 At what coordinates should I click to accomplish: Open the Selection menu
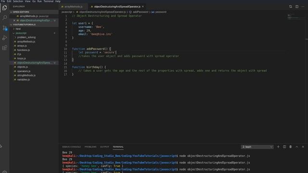pos(18,1)
